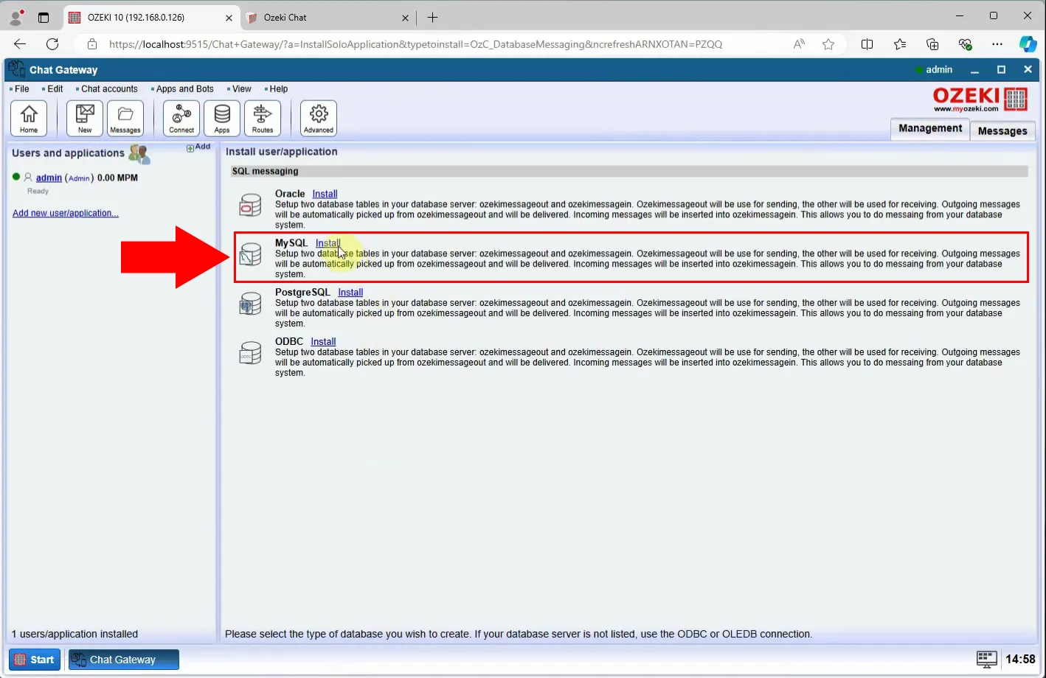Click the 14:58 clock
Viewport: 1046px width, 678px height.
coord(1020,660)
